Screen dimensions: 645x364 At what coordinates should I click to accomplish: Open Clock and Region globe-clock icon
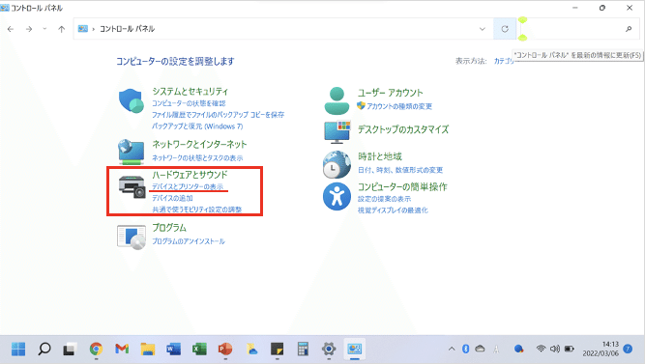(337, 164)
